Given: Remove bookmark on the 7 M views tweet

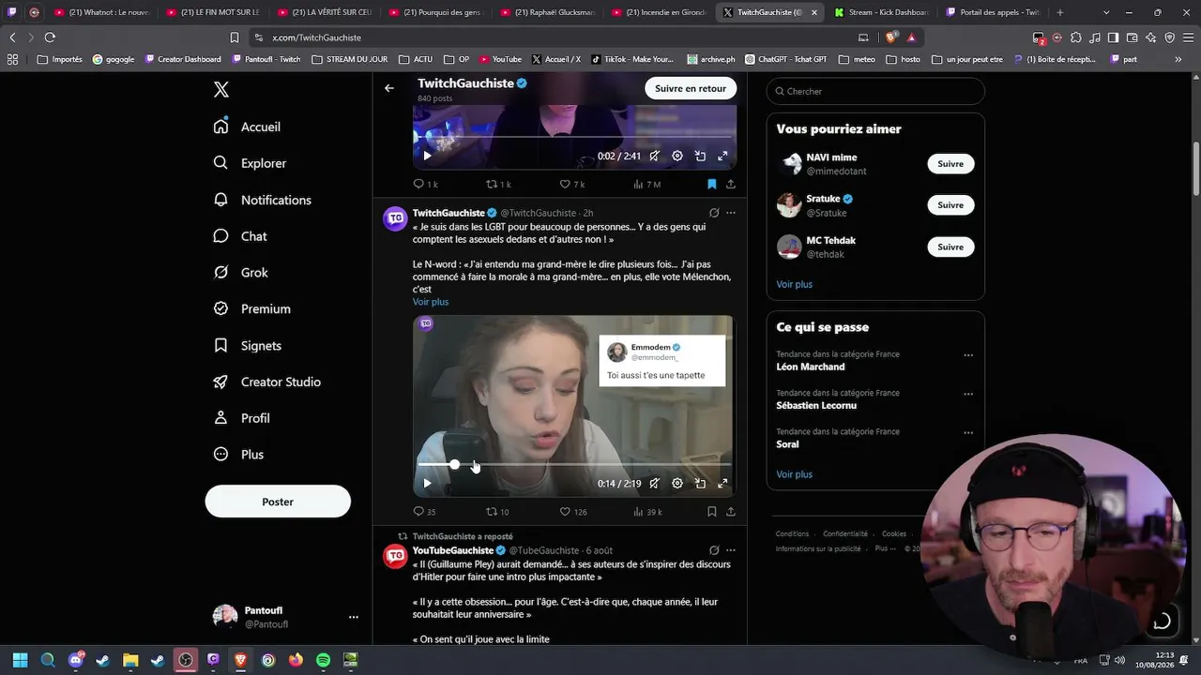Looking at the screenshot, I should [x=712, y=185].
